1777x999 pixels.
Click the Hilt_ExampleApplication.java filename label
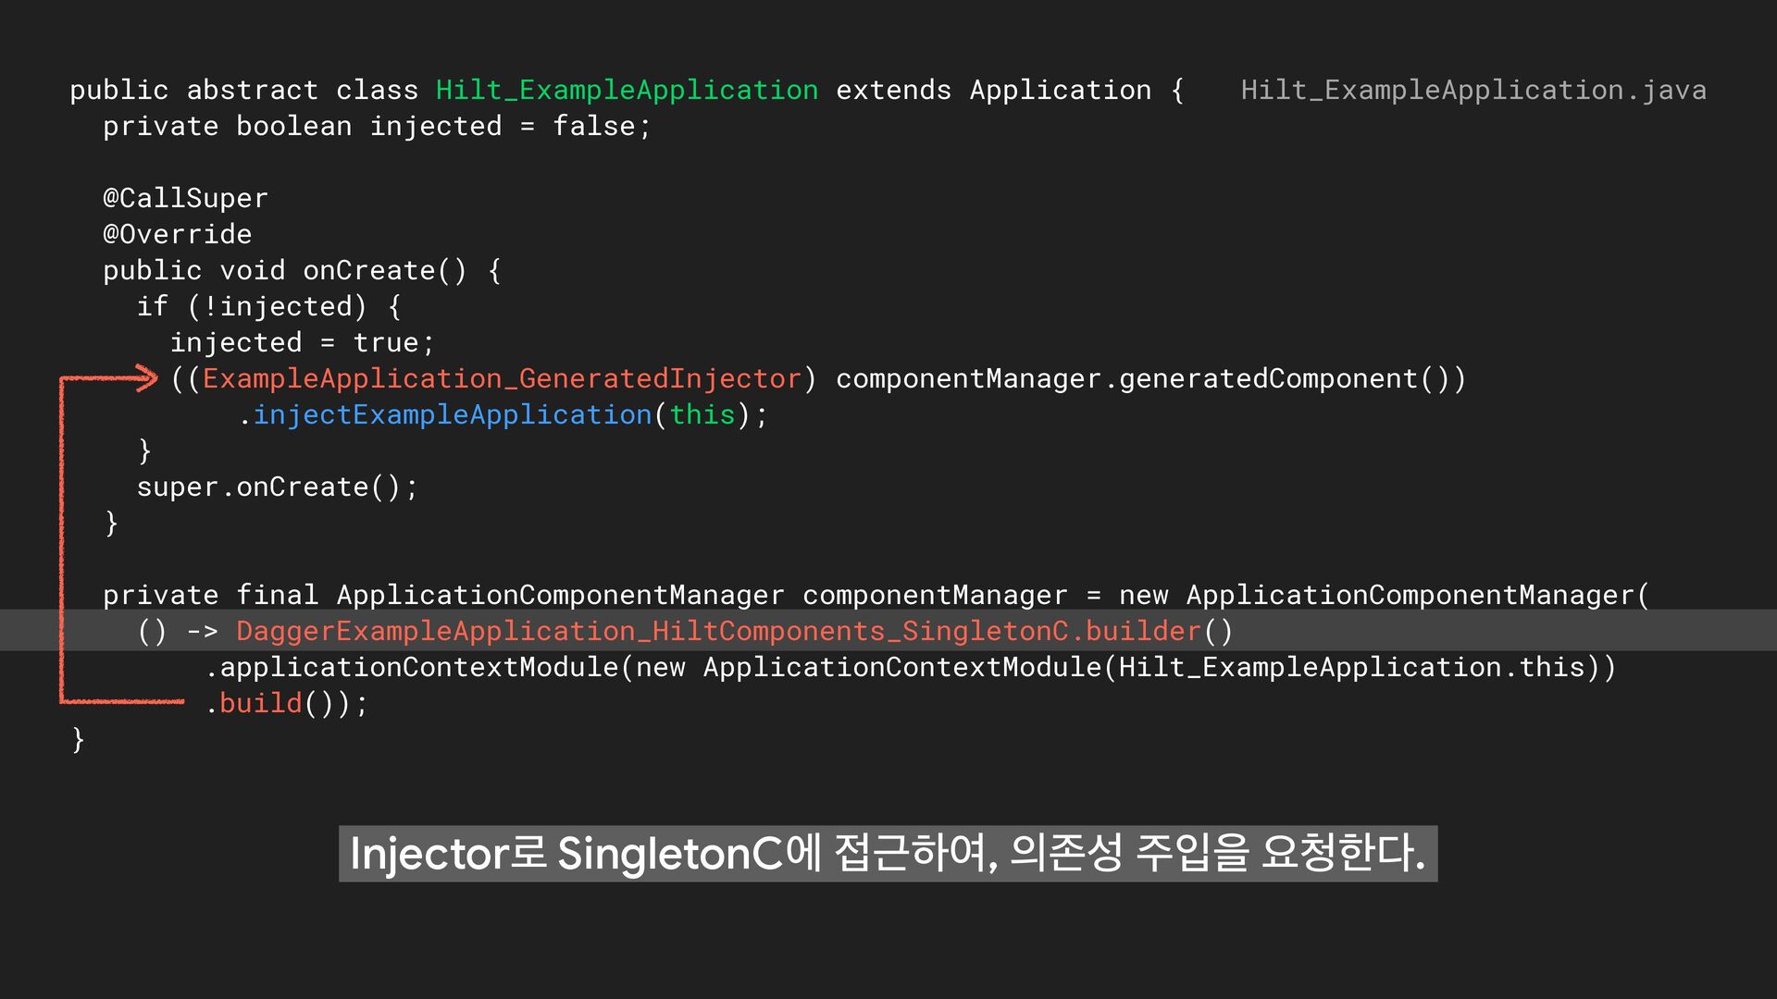click(x=1473, y=90)
